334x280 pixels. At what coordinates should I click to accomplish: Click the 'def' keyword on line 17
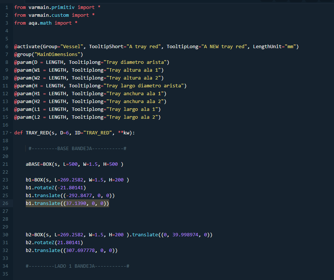pyautogui.click(x=19, y=133)
